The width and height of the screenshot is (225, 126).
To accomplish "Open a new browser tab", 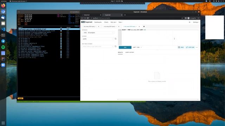I will 125,15.
